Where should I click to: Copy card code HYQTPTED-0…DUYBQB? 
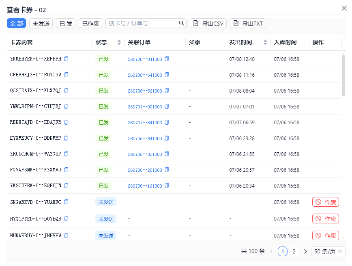coord(66,218)
